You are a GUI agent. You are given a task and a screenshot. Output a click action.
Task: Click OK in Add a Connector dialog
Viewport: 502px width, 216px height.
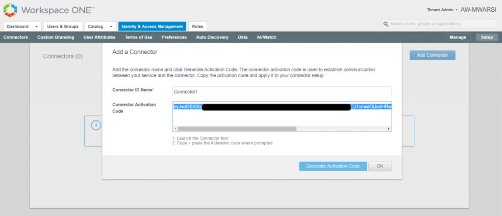[380, 166]
